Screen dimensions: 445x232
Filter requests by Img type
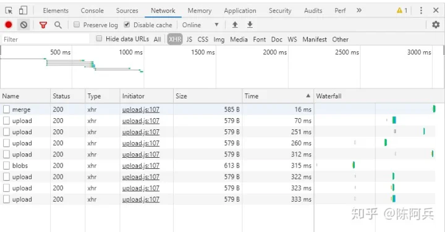(x=219, y=40)
